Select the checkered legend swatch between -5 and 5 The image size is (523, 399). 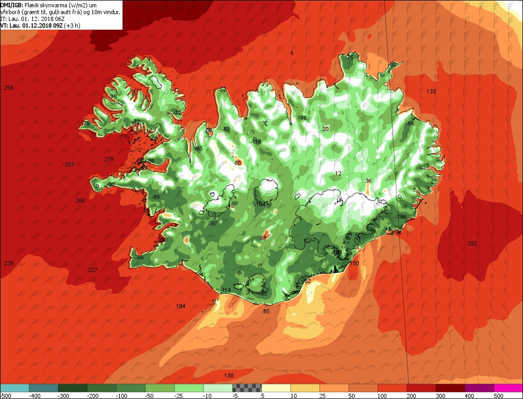coord(247,388)
